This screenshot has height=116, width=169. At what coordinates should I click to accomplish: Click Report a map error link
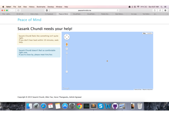148,89
